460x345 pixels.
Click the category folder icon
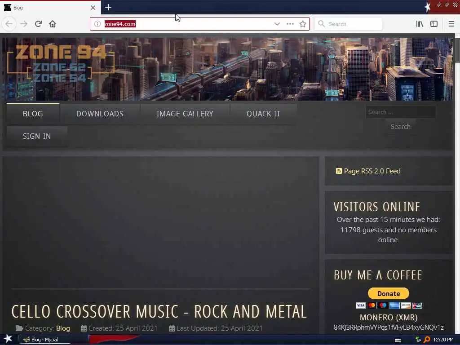click(19, 328)
